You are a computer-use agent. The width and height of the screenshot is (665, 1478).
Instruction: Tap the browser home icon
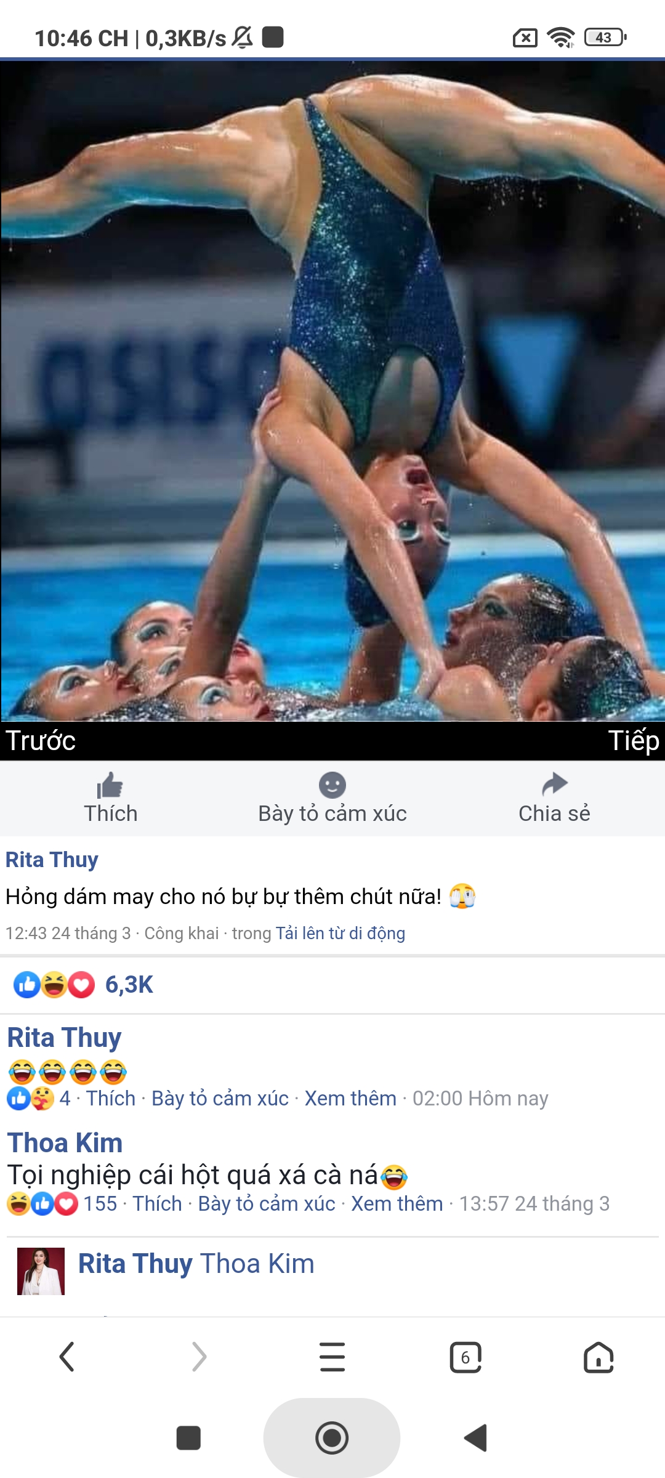pos(598,1357)
